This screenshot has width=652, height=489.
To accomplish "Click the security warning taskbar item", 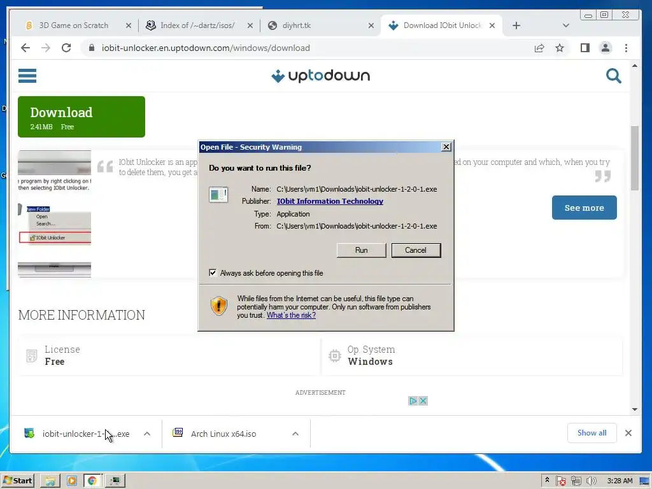I will [115, 481].
